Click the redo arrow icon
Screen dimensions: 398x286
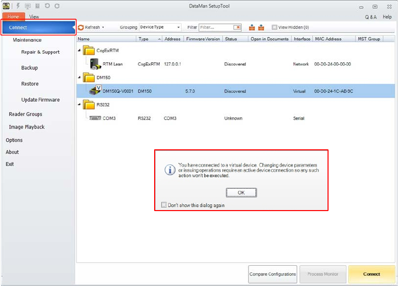[x=57, y=6]
